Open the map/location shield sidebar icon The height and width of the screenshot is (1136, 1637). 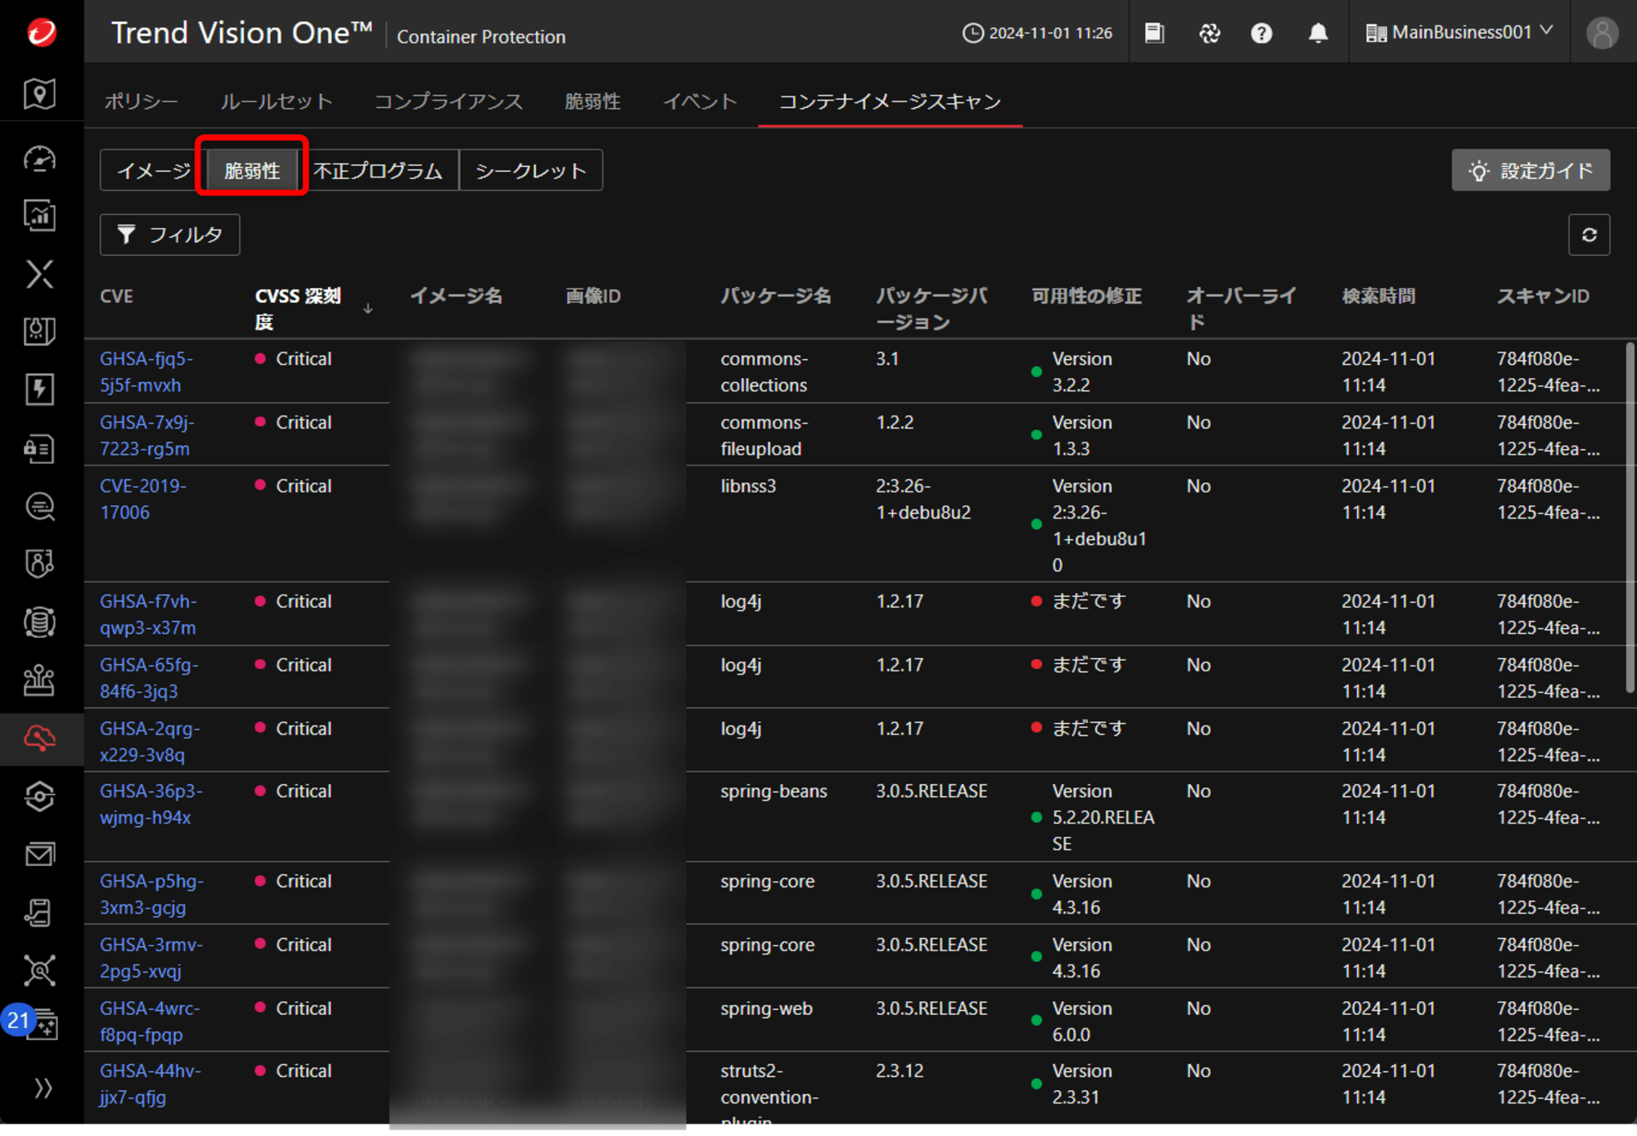(40, 94)
